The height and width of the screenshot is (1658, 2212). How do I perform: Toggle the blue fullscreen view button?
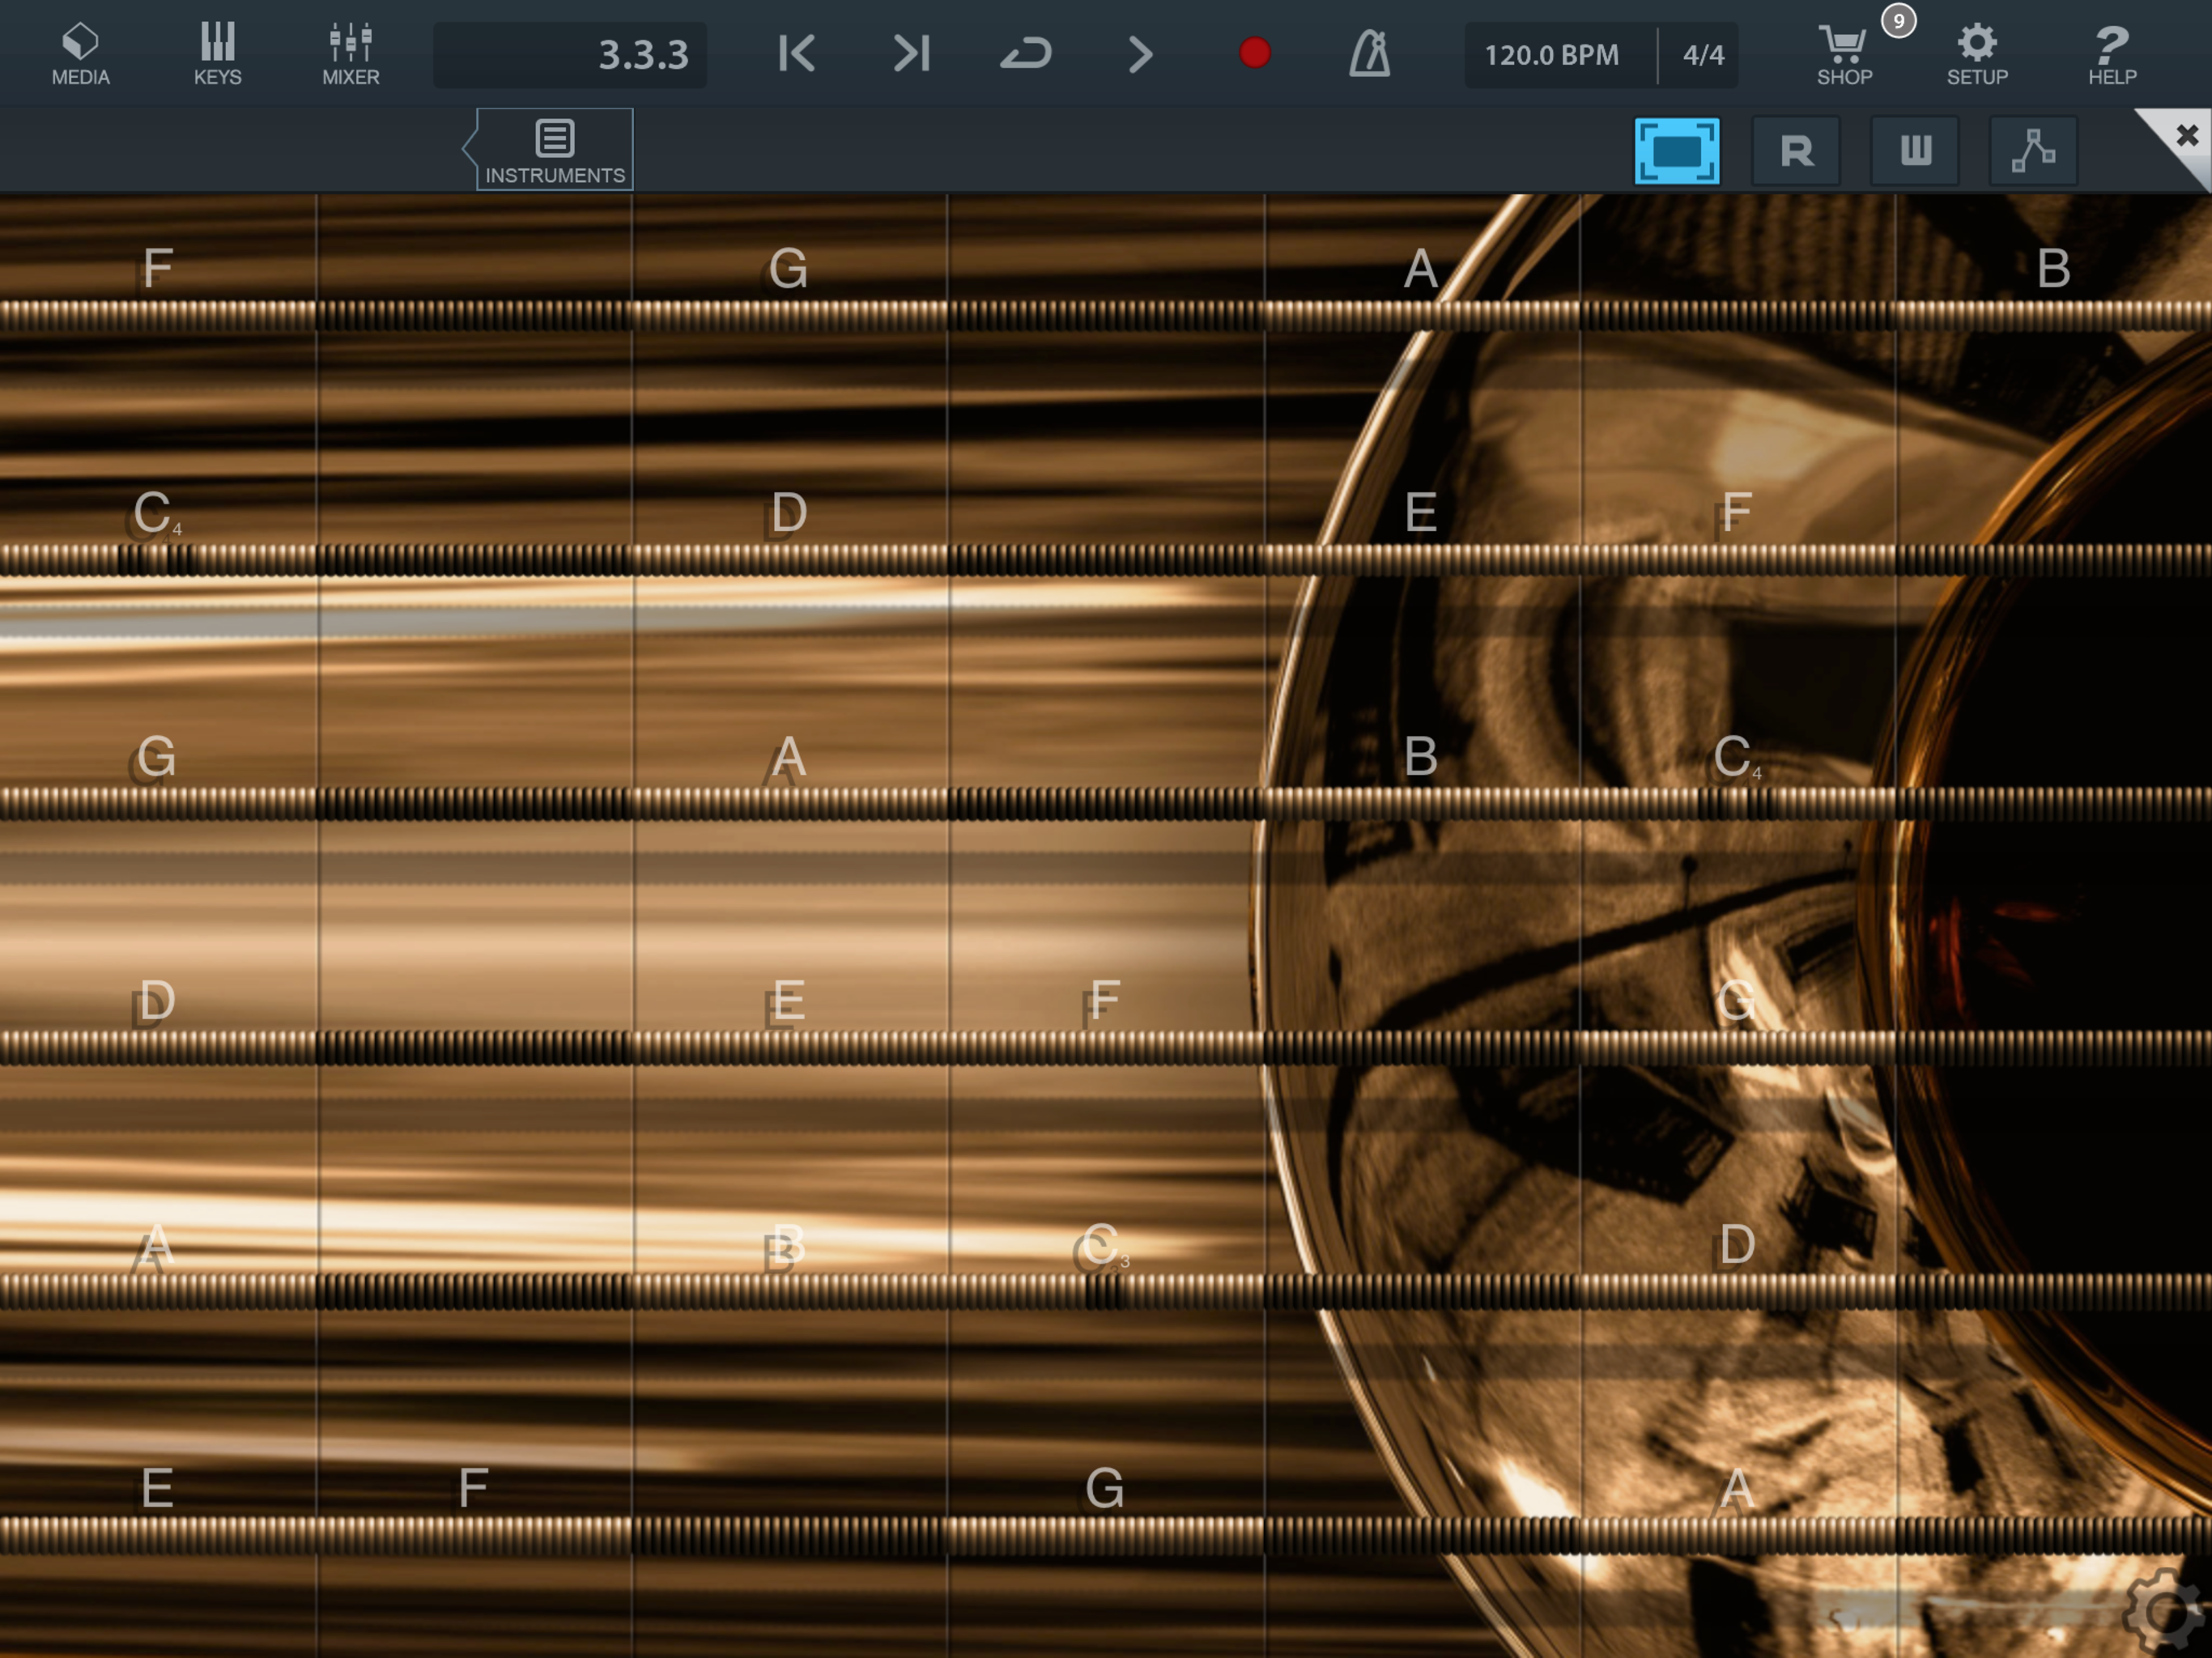(1677, 151)
